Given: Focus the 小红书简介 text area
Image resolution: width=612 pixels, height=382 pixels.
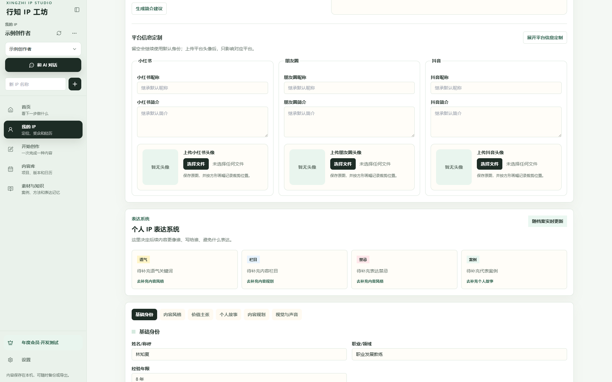Looking at the screenshot, I should click(202, 122).
